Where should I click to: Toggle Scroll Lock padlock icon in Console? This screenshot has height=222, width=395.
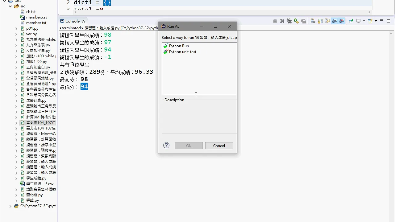(x=320, y=21)
